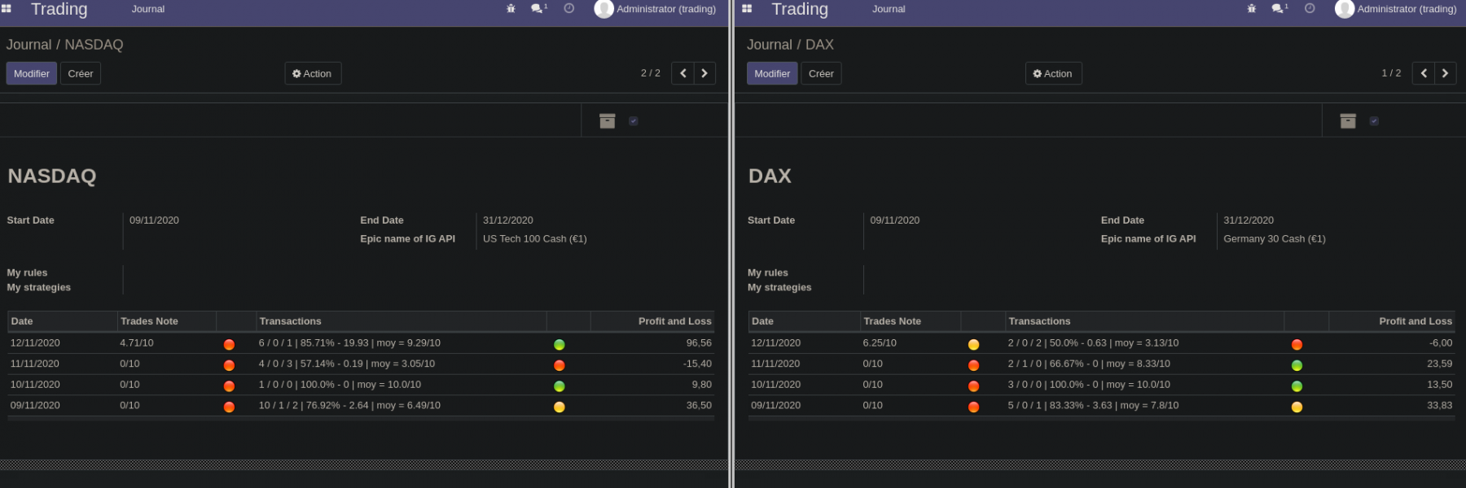Click NASDAQ 10/11/2020 trades note red dot
The image size is (1466, 488).
(x=229, y=386)
